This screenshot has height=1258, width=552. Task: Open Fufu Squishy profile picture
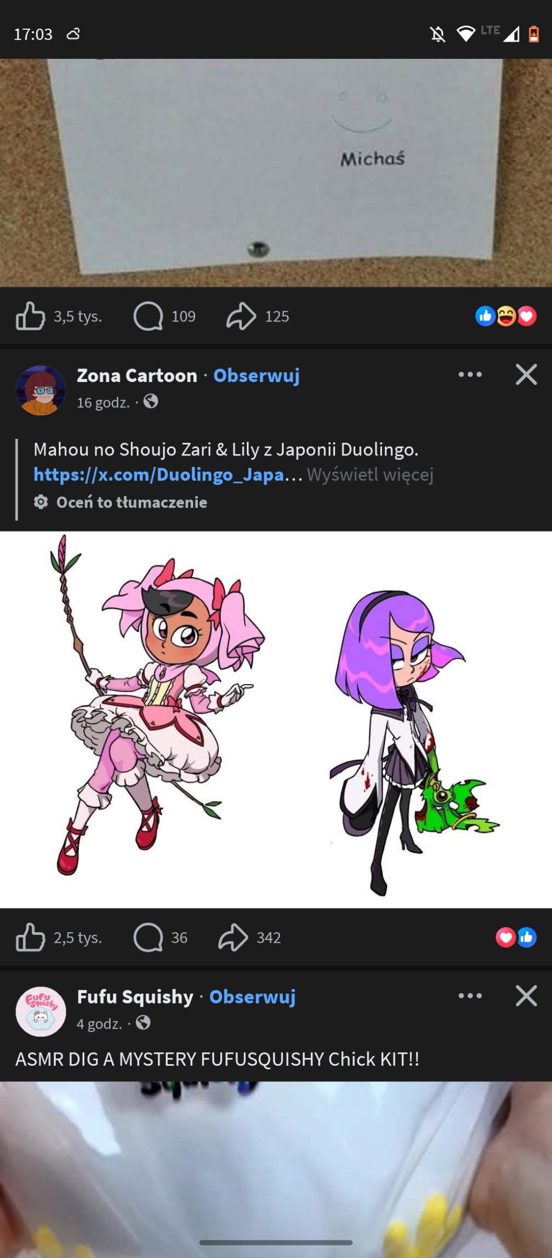click(x=41, y=1011)
